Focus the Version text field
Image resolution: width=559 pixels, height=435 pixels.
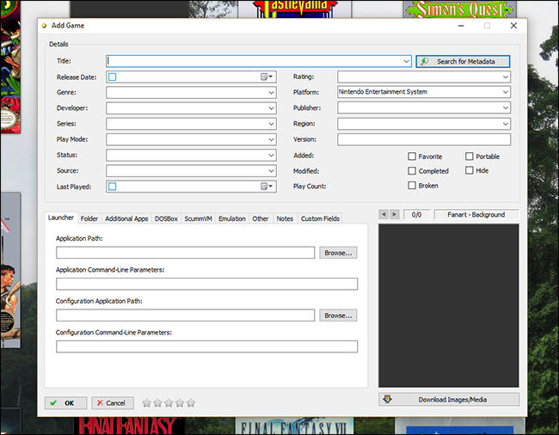tap(423, 139)
